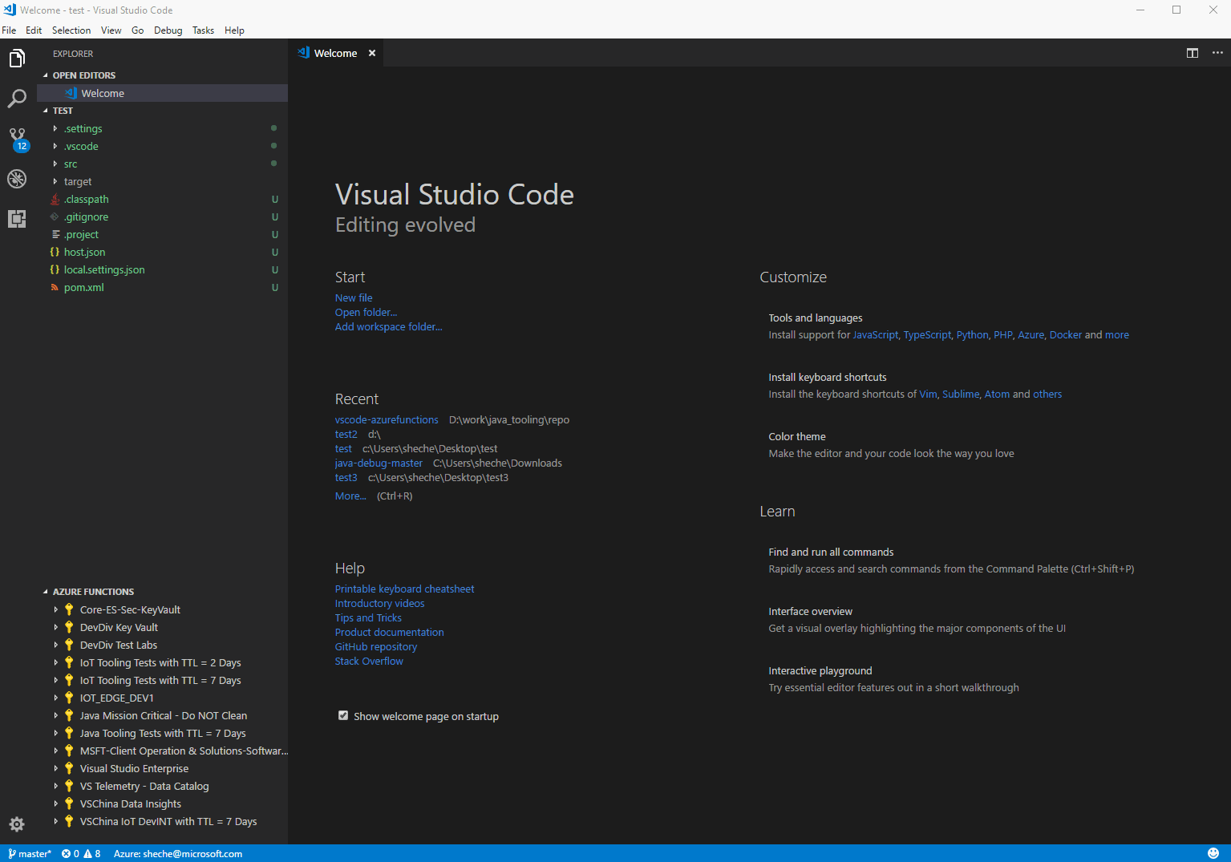Open recent vscode-azurefunctions project
1231x862 pixels.
tap(387, 419)
